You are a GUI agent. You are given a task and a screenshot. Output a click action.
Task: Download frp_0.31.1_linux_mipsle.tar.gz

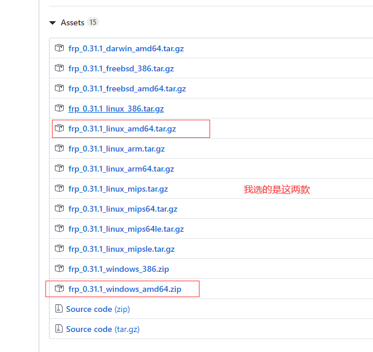122,249
